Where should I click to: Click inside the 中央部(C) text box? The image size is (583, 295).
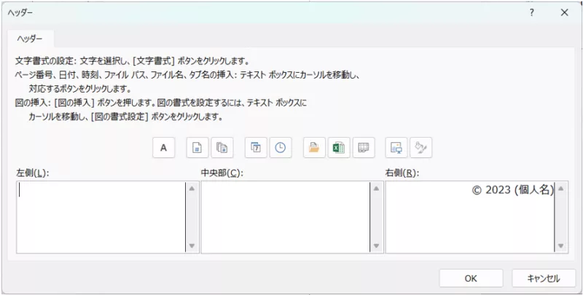pyautogui.click(x=285, y=217)
